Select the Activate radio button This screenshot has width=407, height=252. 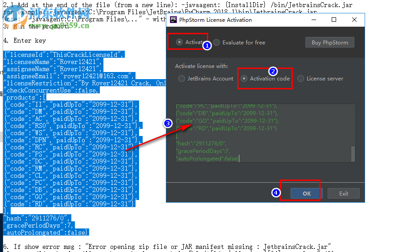pos(179,42)
